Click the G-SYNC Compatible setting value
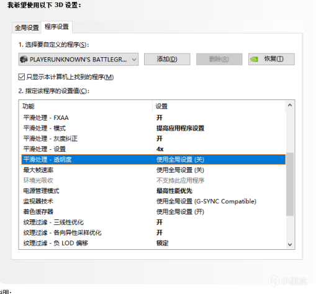Screen dimensions: 316x294 (x=206, y=201)
